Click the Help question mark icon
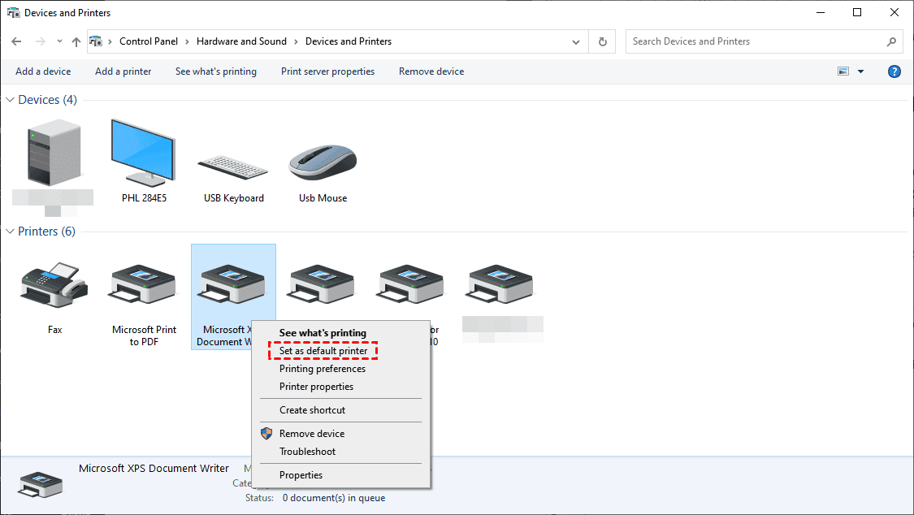The image size is (914, 515). click(895, 71)
